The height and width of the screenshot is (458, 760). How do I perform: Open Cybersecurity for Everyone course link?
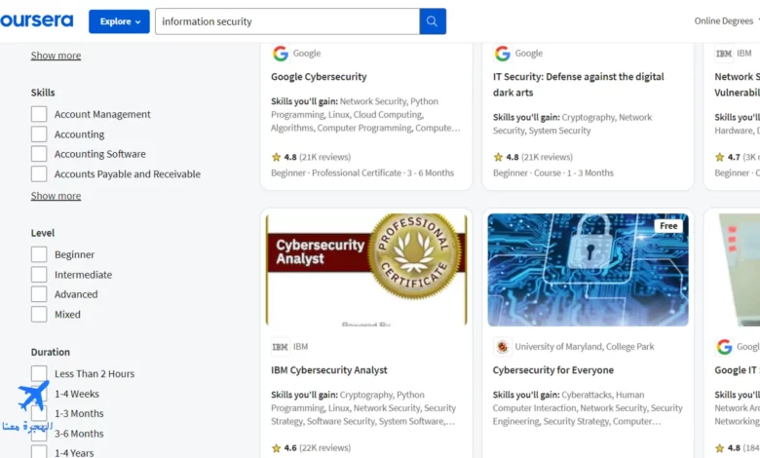[x=553, y=370]
